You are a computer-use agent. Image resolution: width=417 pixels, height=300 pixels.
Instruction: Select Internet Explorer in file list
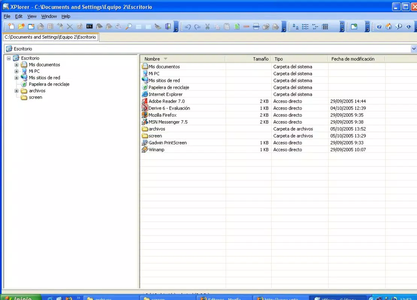tap(165, 94)
